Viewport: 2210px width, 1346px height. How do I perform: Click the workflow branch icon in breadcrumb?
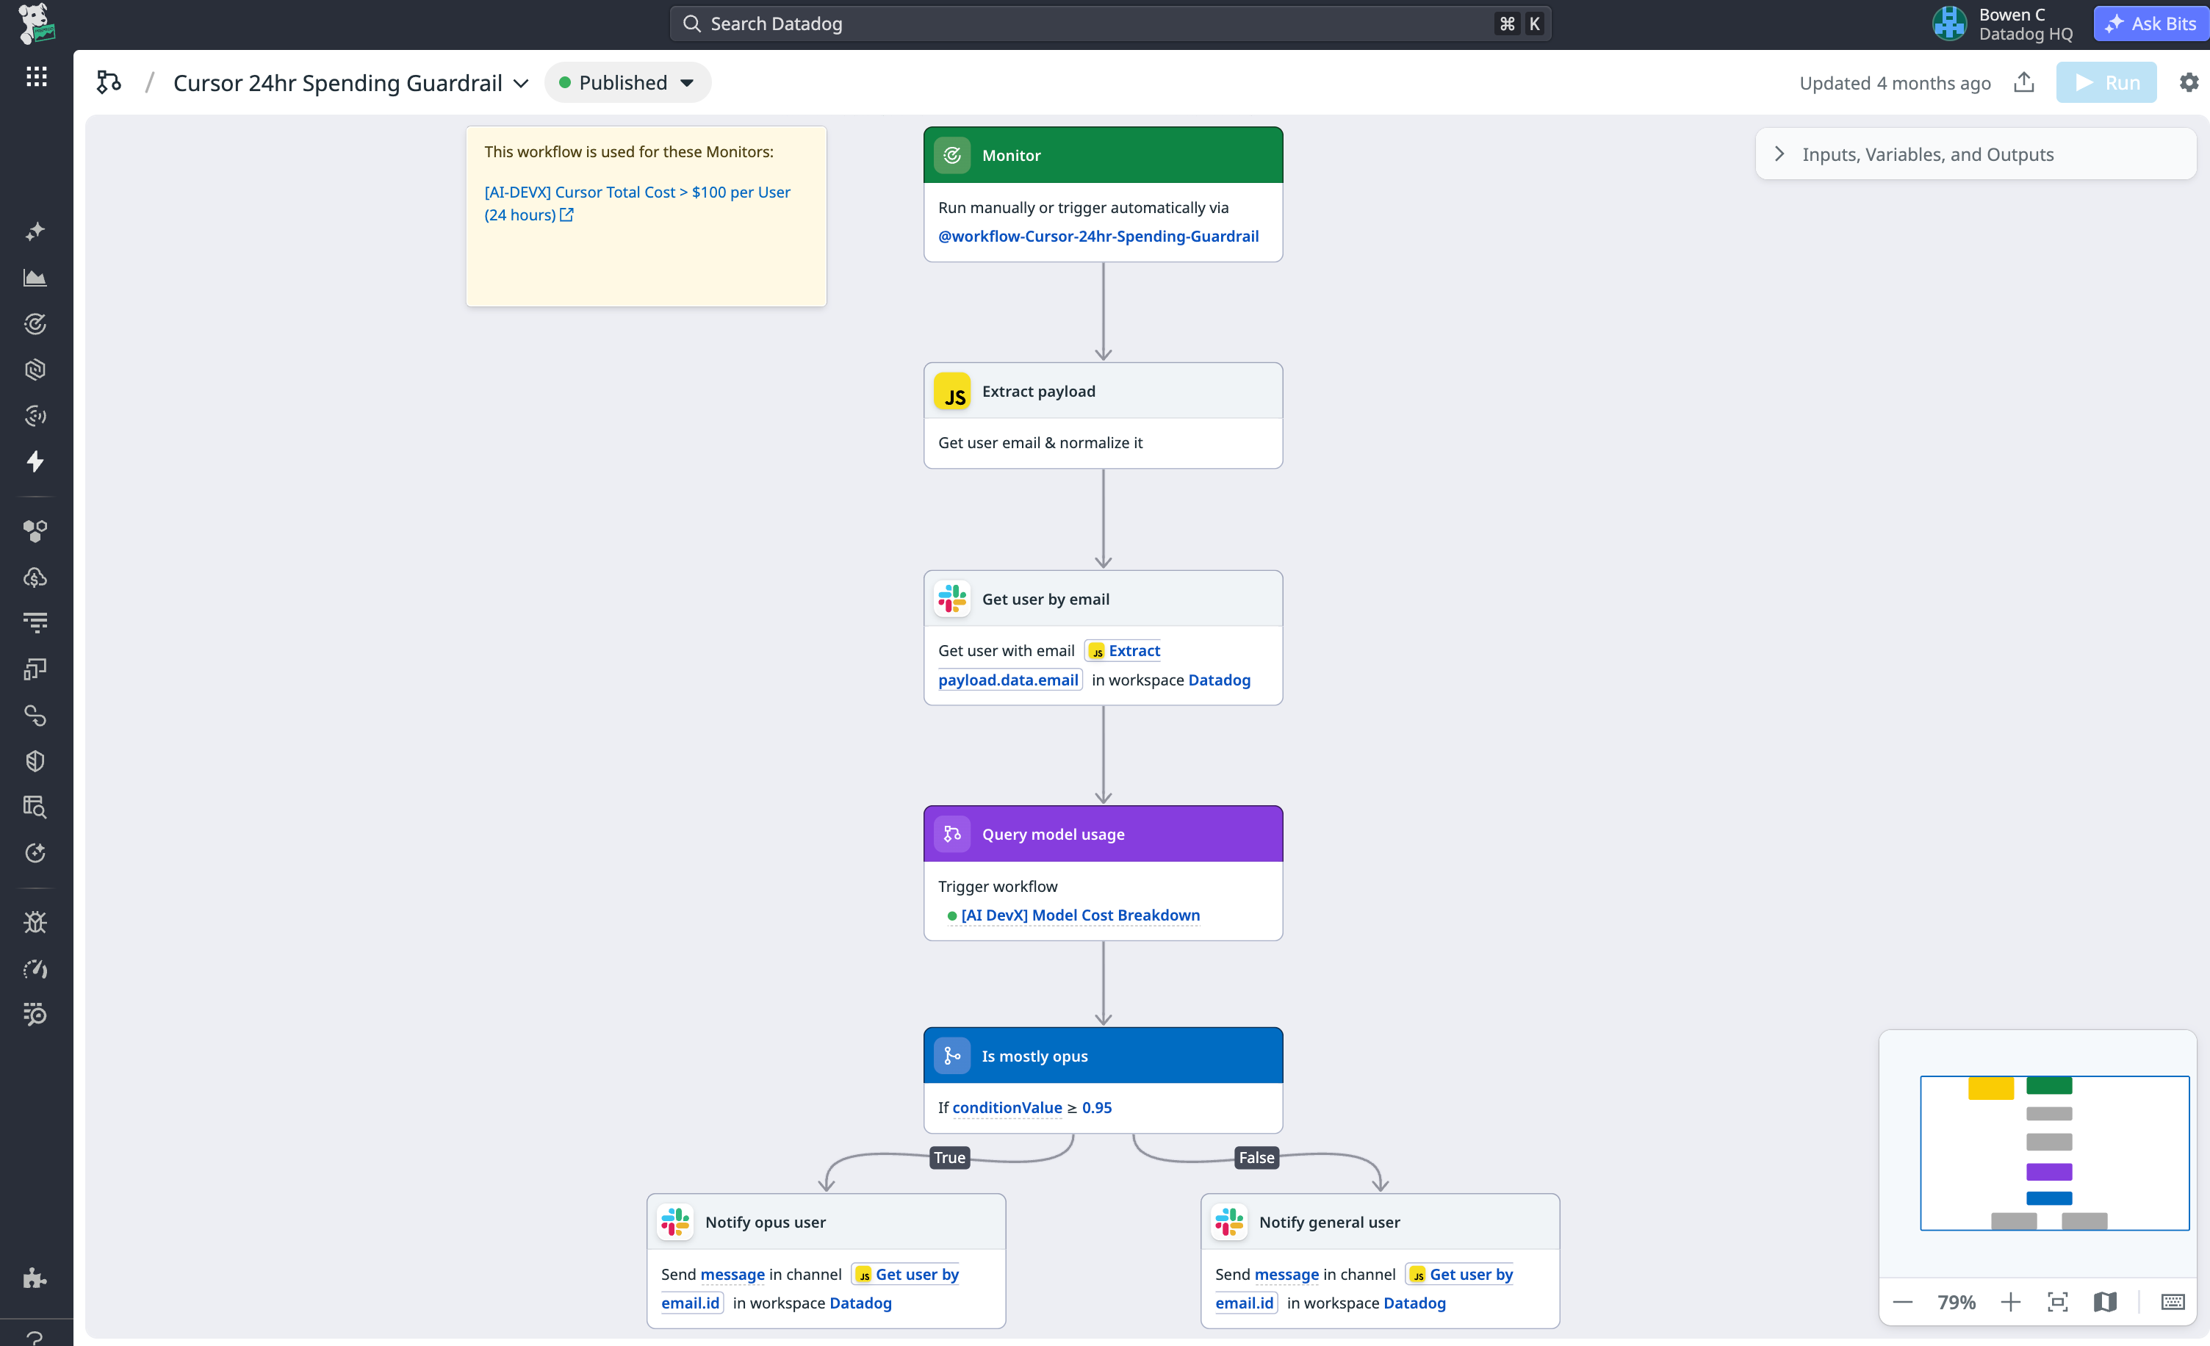click(109, 82)
